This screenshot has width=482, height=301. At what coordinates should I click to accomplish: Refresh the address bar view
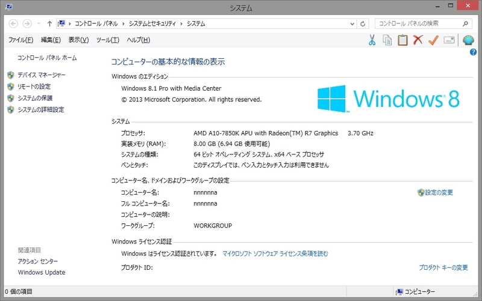pos(363,23)
